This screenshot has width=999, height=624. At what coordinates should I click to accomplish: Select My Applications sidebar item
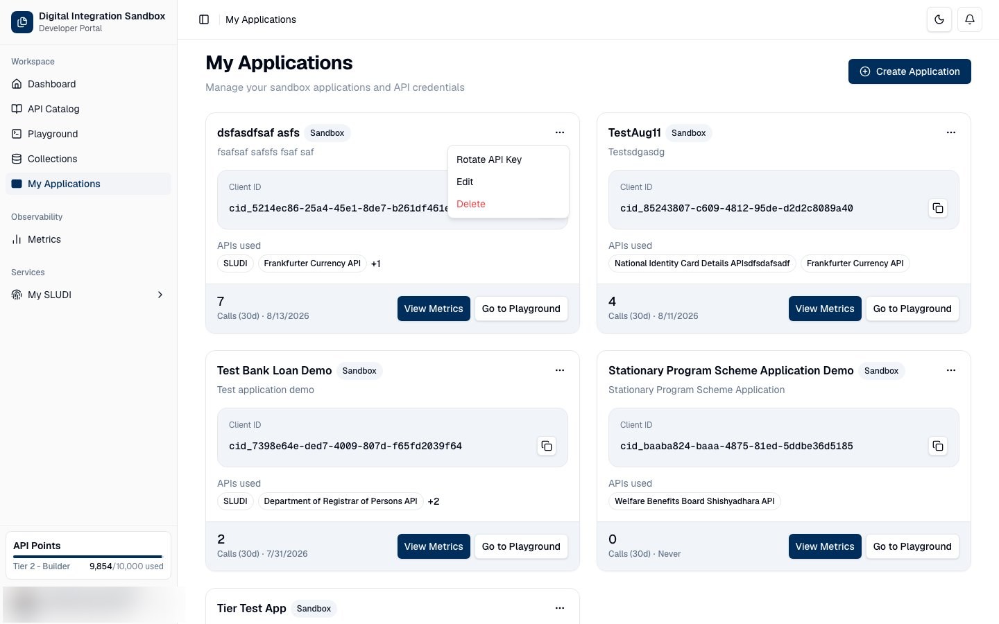point(88,184)
